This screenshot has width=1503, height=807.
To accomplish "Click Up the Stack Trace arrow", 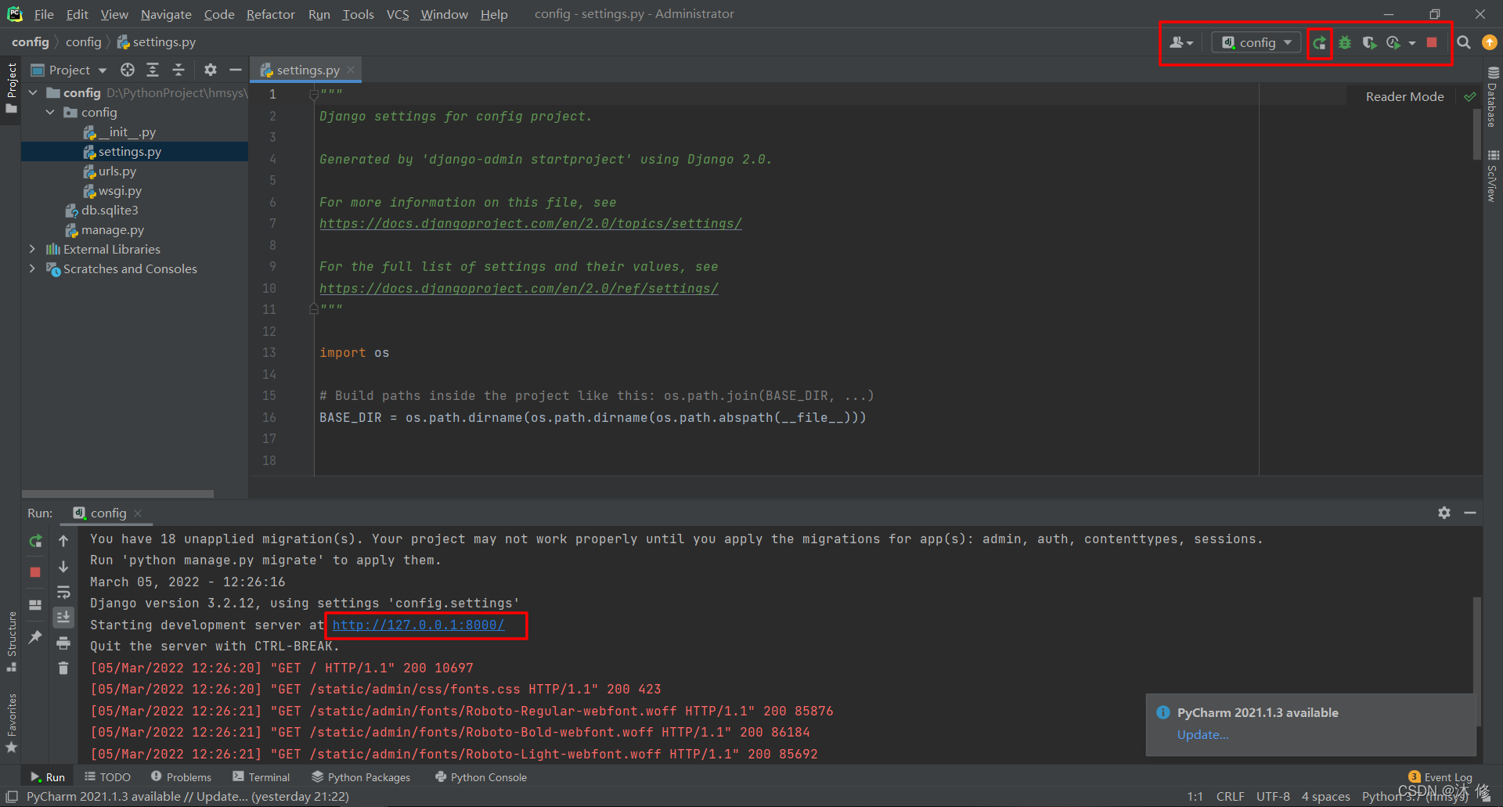I will 63,541.
